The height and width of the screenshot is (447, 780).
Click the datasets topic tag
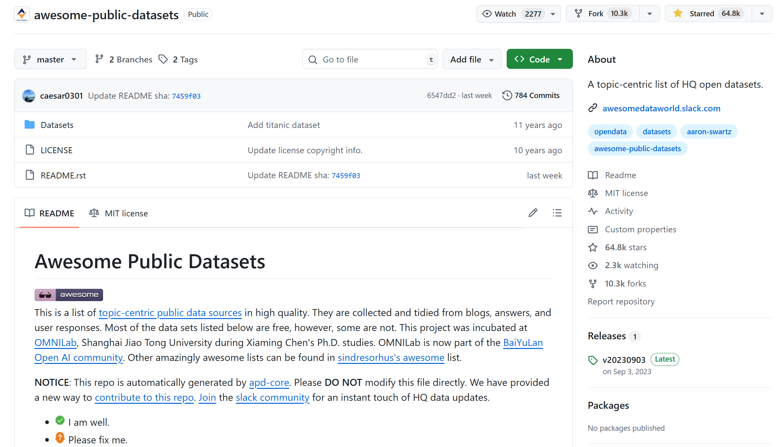tap(656, 132)
